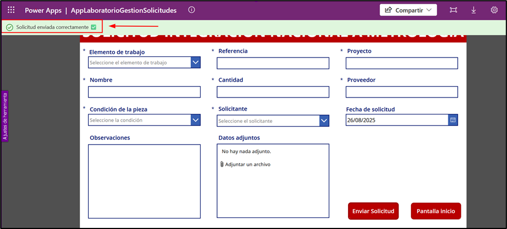This screenshot has width=507, height=229.
Task: Click Adjuntar un archivo link
Action: [x=247, y=164]
